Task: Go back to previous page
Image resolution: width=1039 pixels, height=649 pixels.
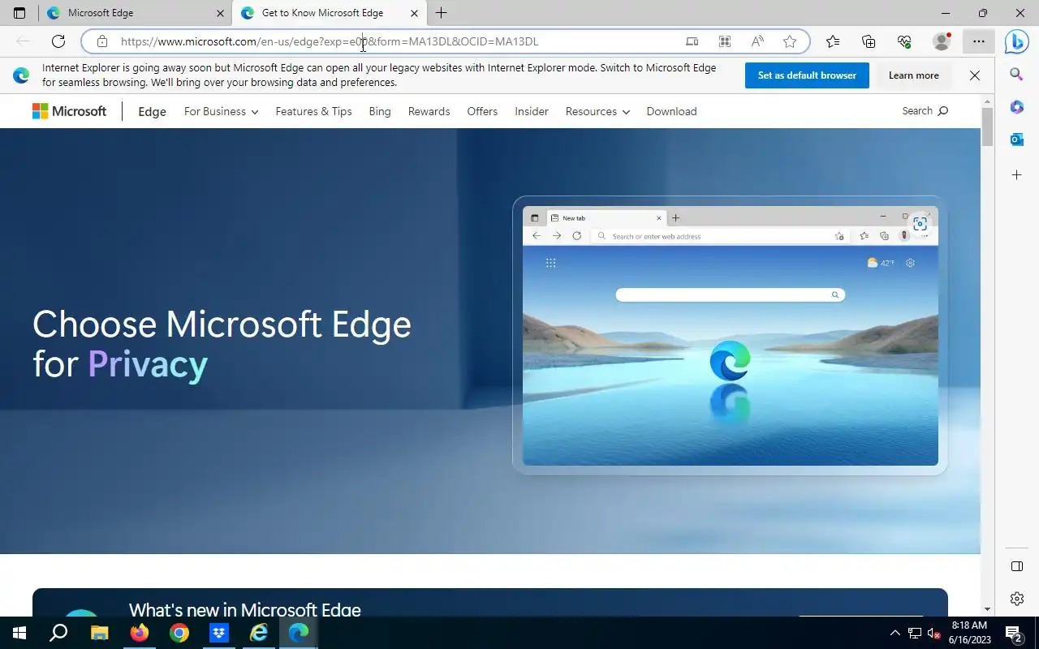Action: click(23, 41)
